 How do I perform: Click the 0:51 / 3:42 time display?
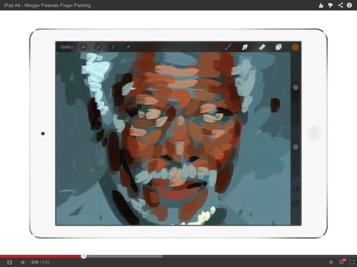pyautogui.click(x=40, y=262)
